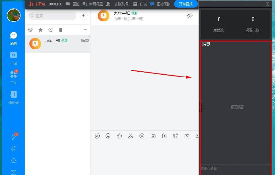Viewport: 275px width, 175px height.
Task: Click the @ mention icon in chat toolbar
Action: 142,136
